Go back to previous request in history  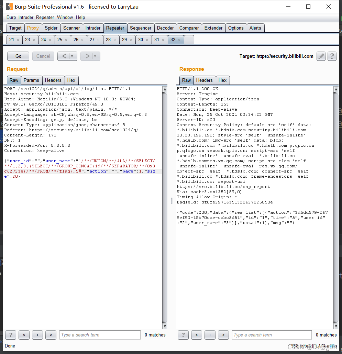point(64,56)
